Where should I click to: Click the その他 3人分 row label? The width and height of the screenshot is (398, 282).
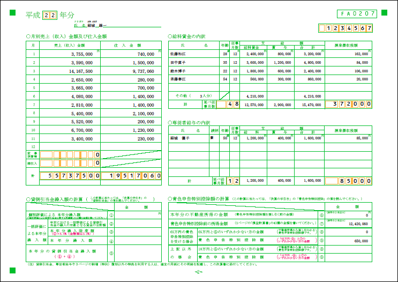pos(194,96)
